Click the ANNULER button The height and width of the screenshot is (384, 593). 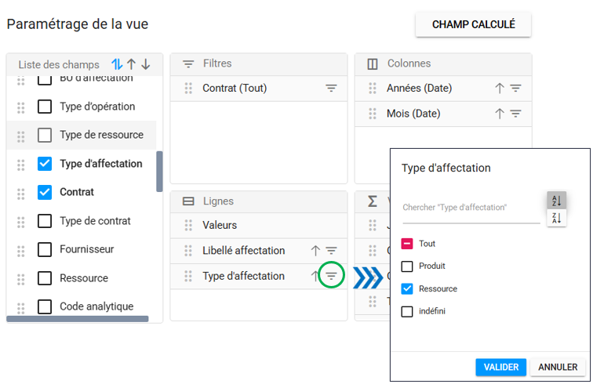pos(558,367)
